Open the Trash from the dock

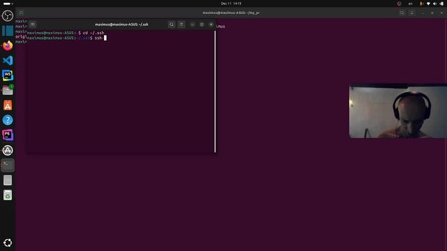pyautogui.click(x=8, y=195)
